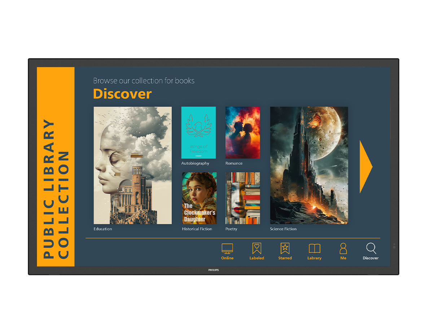Click the orange Discover page heading

[x=122, y=94]
